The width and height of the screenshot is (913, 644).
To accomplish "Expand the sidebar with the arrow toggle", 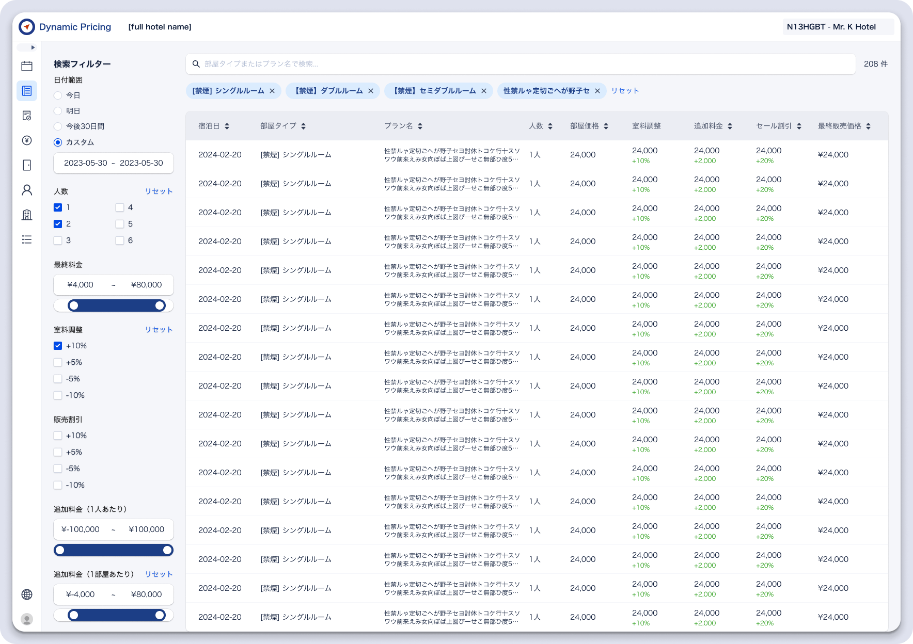I will (27, 47).
